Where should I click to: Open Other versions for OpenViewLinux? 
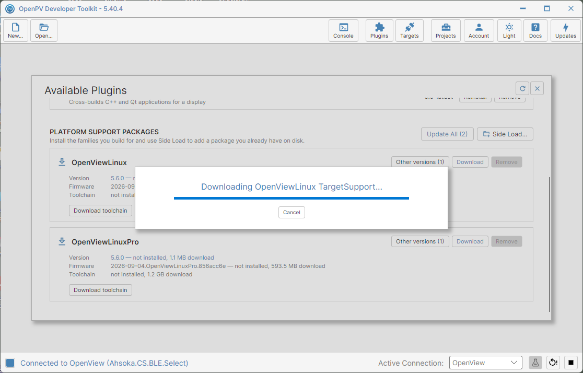point(420,162)
